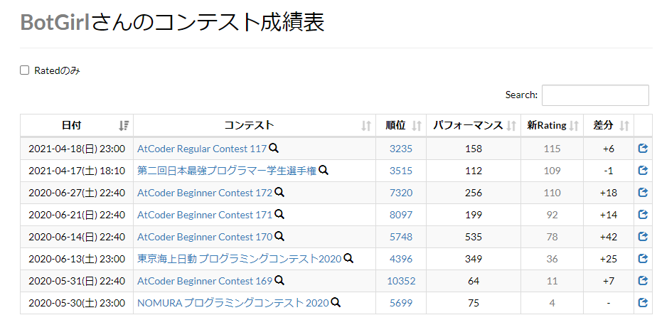The image size is (657, 320).
Task: Click share icon in the 2021-04-17 row
Action: 643,171
